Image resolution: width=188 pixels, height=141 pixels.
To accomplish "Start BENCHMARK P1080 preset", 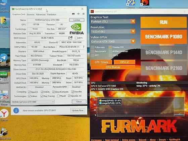I will 163,37.
